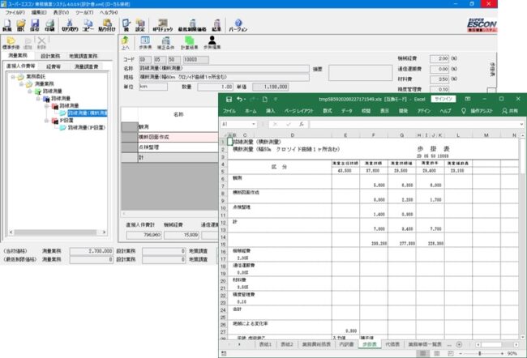Click the Excel normal view icon in status bar
The height and width of the screenshot is (358, 527).
(422, 353)
